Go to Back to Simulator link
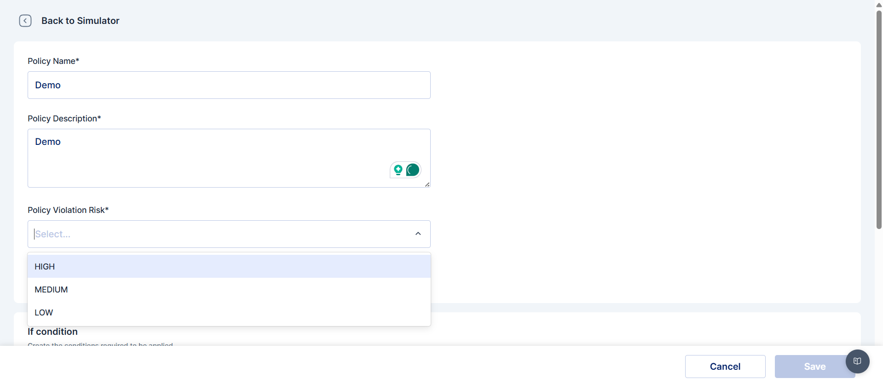This screenshot has height=384, width=883. point(80,21)
